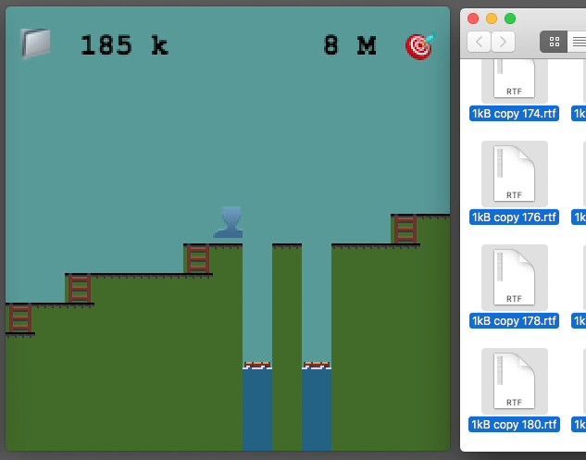Click the ladder on the right hill
The image size is (586, 460).
coord(405,229)
